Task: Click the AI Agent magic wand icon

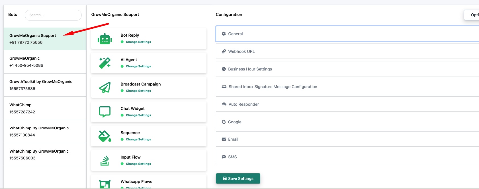Action: (105, 63)
